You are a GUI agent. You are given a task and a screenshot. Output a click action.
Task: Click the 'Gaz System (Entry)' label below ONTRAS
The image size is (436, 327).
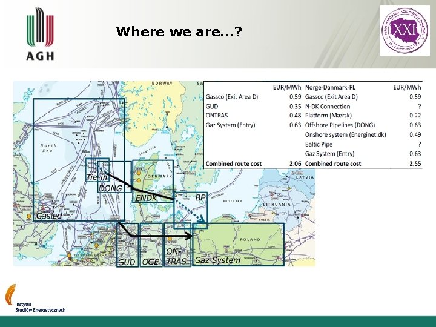click(231, 125)
